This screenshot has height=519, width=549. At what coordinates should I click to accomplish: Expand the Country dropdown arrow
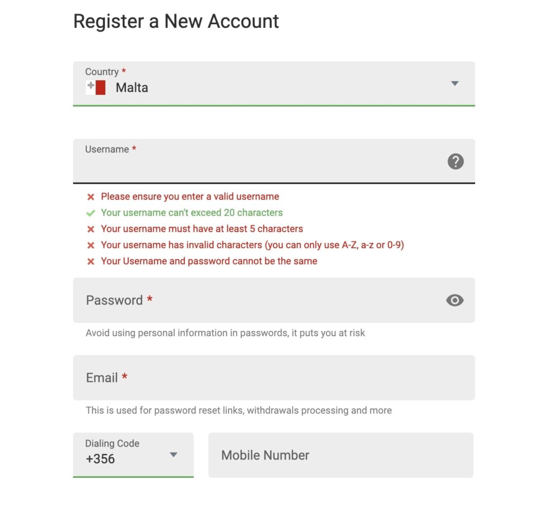click(455, 83)
